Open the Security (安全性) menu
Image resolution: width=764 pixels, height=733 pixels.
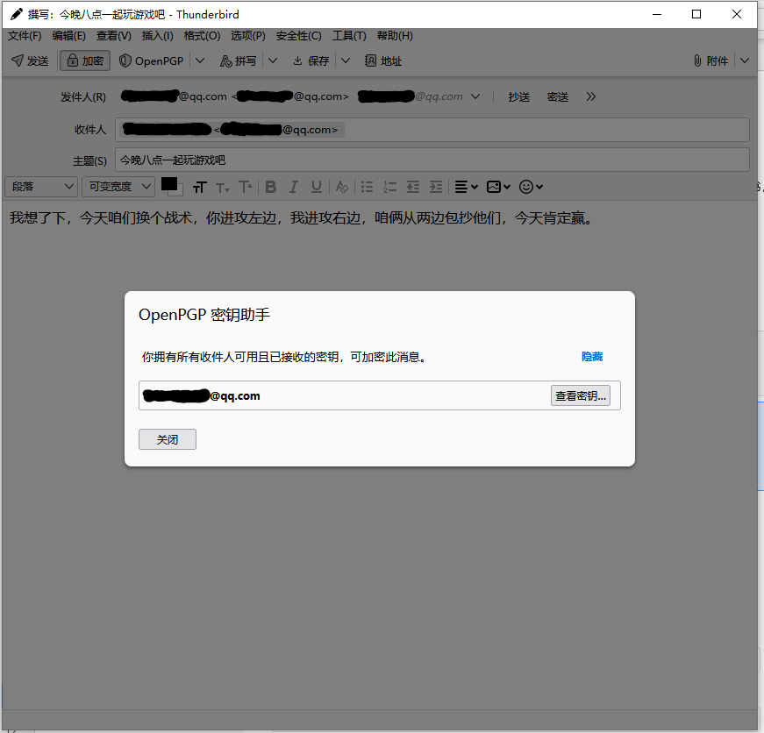298,36
